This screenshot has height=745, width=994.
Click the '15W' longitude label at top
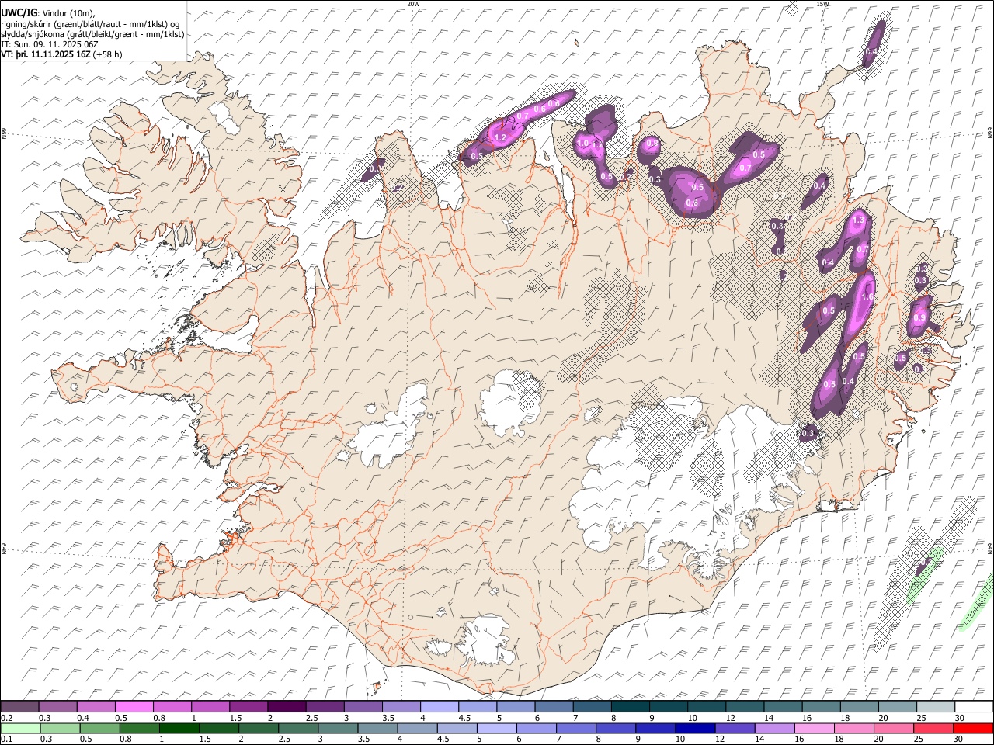823,4
